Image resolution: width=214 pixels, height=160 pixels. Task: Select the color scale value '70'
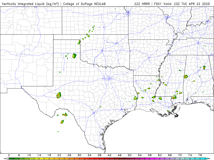[x=180, y=155]
